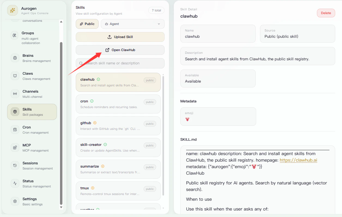
Task: Click the orange status icon next to github
Action: coord(95,123)
